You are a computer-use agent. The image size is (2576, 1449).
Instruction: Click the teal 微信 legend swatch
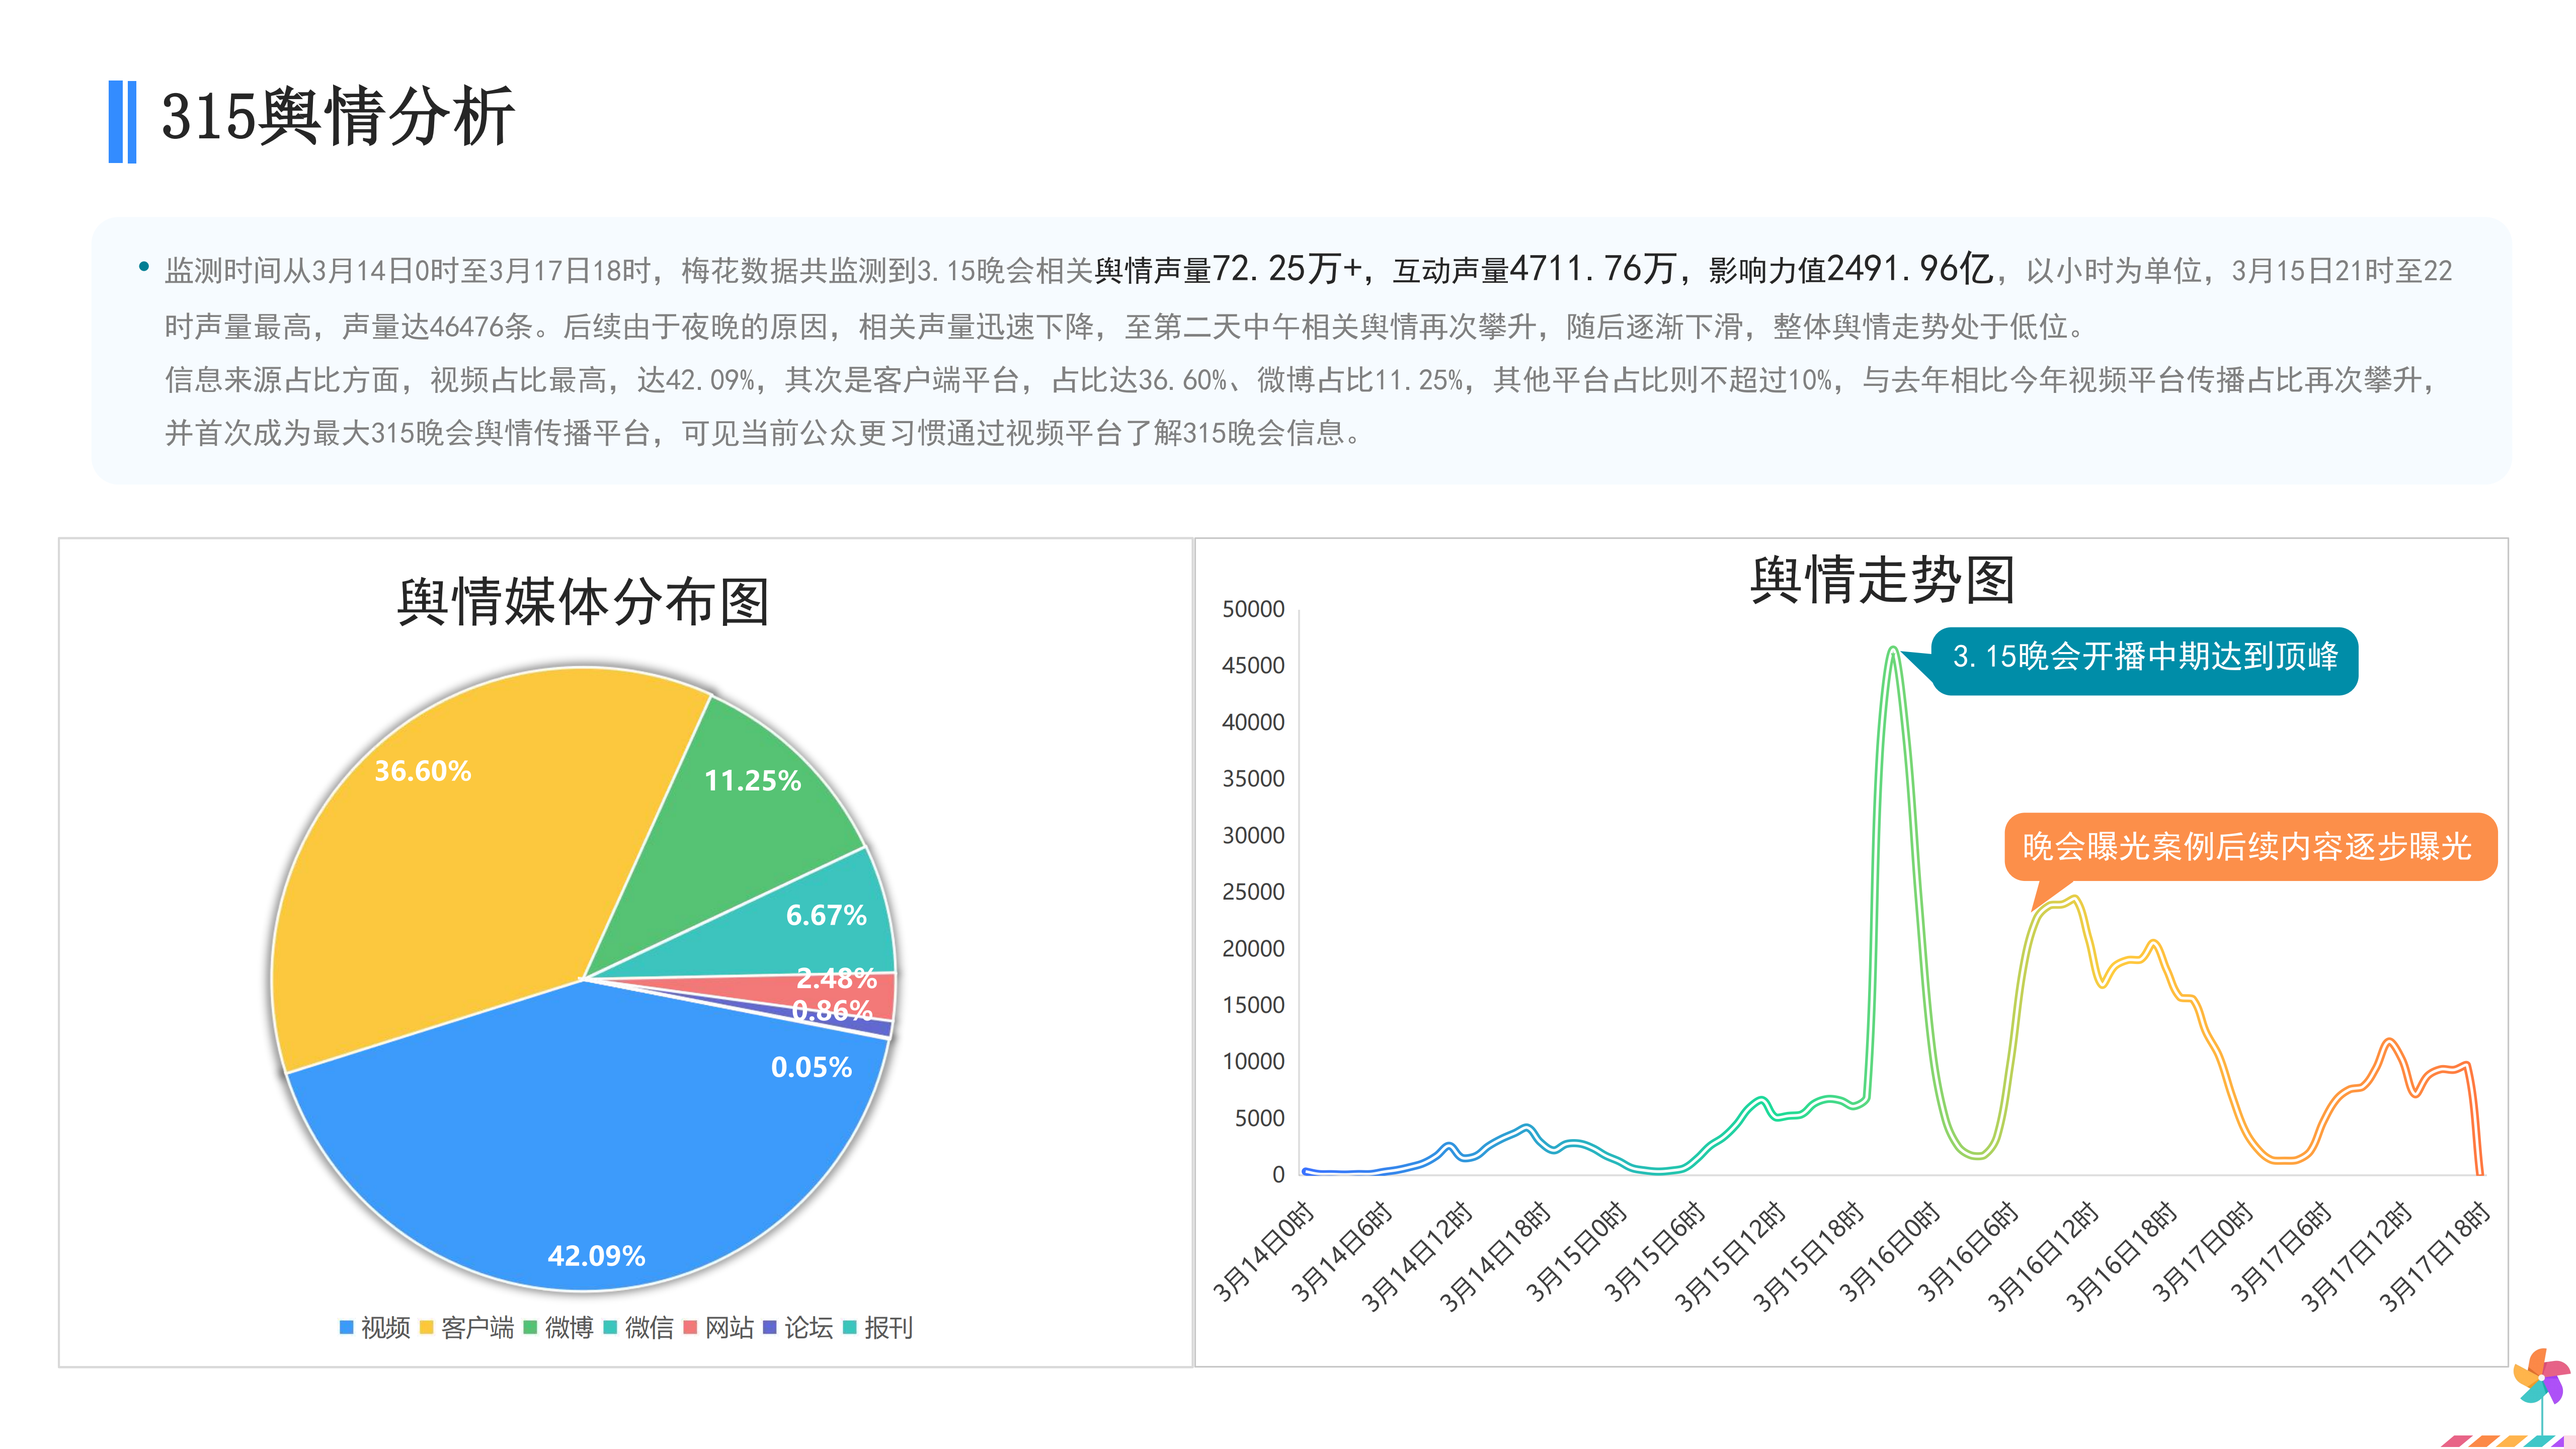click(x=610, y=1327)
